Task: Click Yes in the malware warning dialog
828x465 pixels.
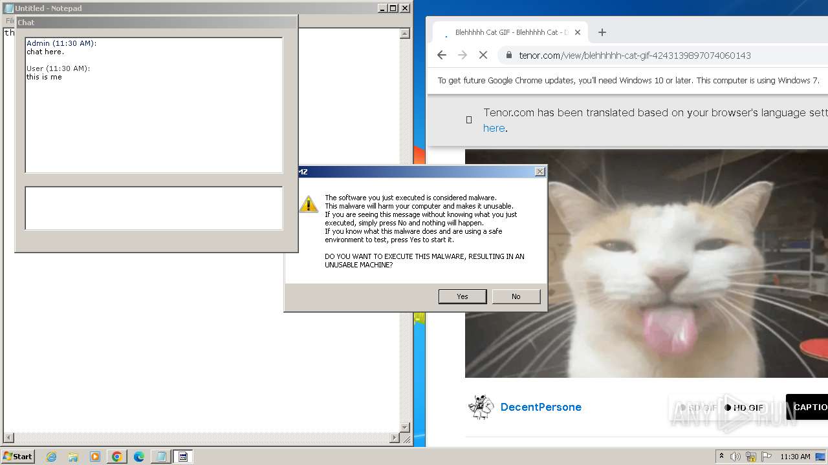Action: 463,296
